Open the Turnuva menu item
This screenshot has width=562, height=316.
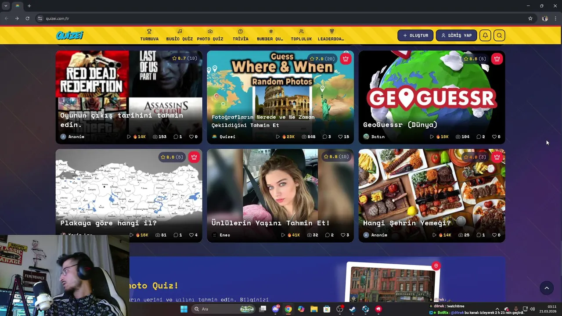[149, 35]
